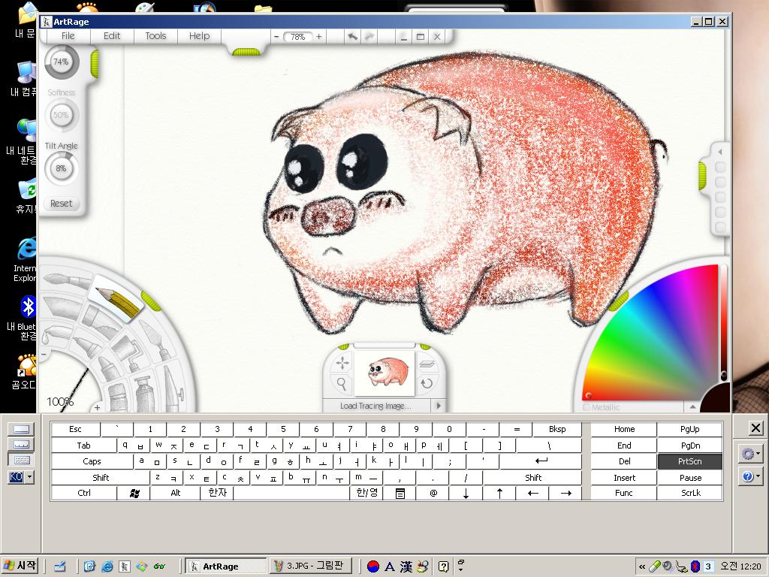Click the 78% zoom value field
This screenshot has width=769, height=577.
(297, 37)
